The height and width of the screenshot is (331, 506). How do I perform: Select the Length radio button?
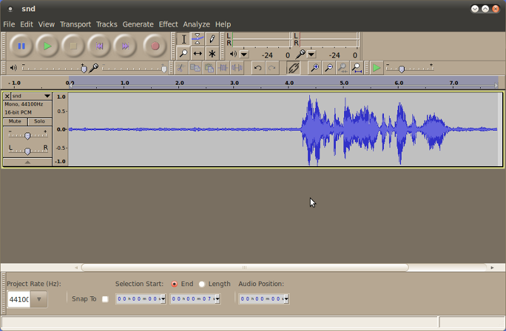[202, 284]
